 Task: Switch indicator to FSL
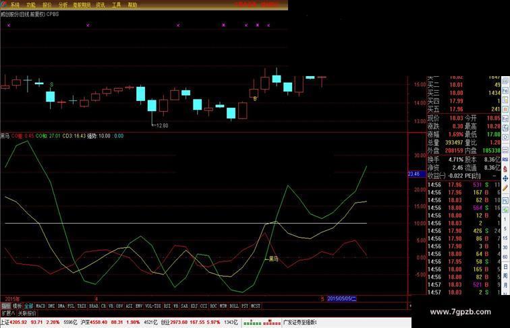71,306
